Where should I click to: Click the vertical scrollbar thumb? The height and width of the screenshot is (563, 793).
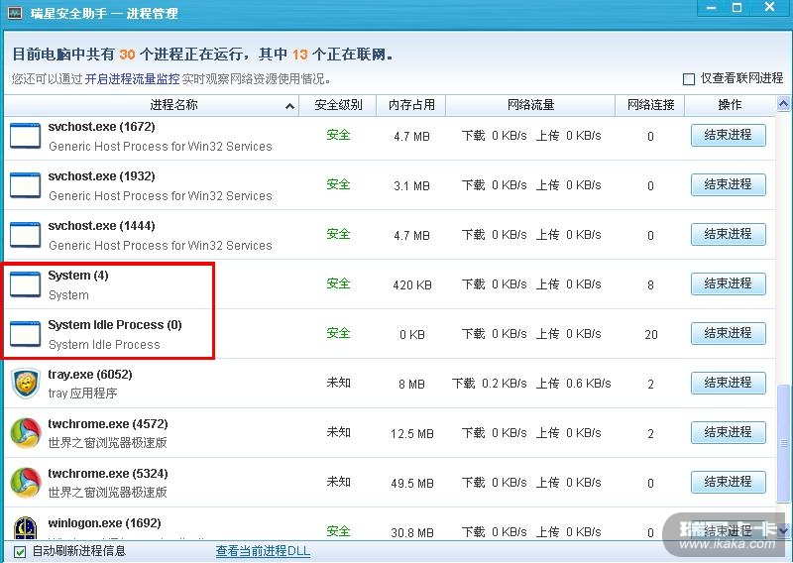pos(783,444)
